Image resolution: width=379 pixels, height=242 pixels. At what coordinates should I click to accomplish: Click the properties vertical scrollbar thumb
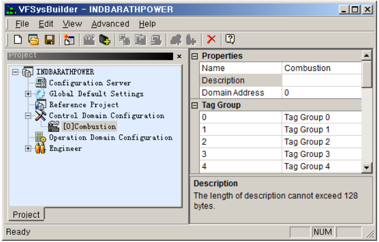367,74
